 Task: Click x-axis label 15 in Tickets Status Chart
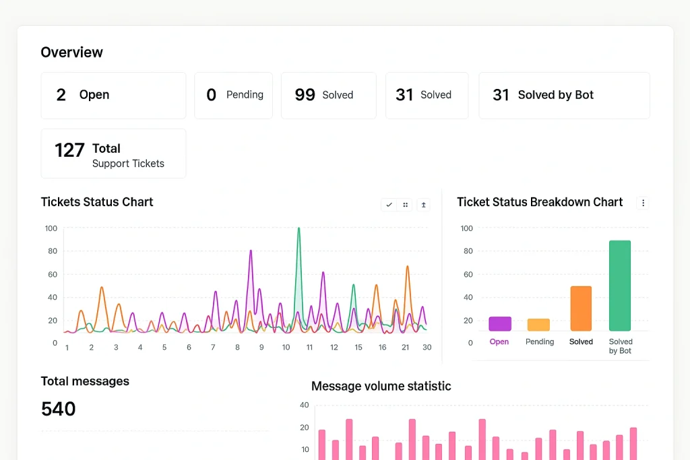(358, 348)
